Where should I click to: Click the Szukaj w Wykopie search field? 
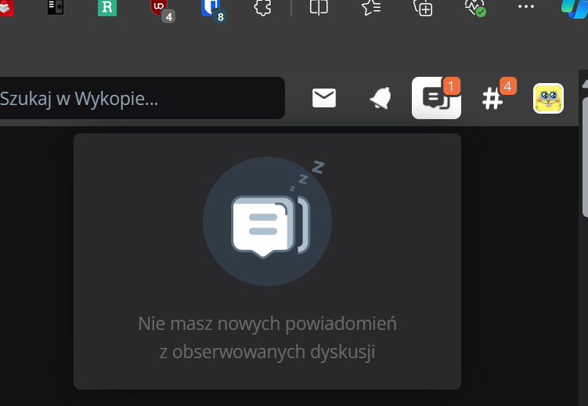[141, 99]
